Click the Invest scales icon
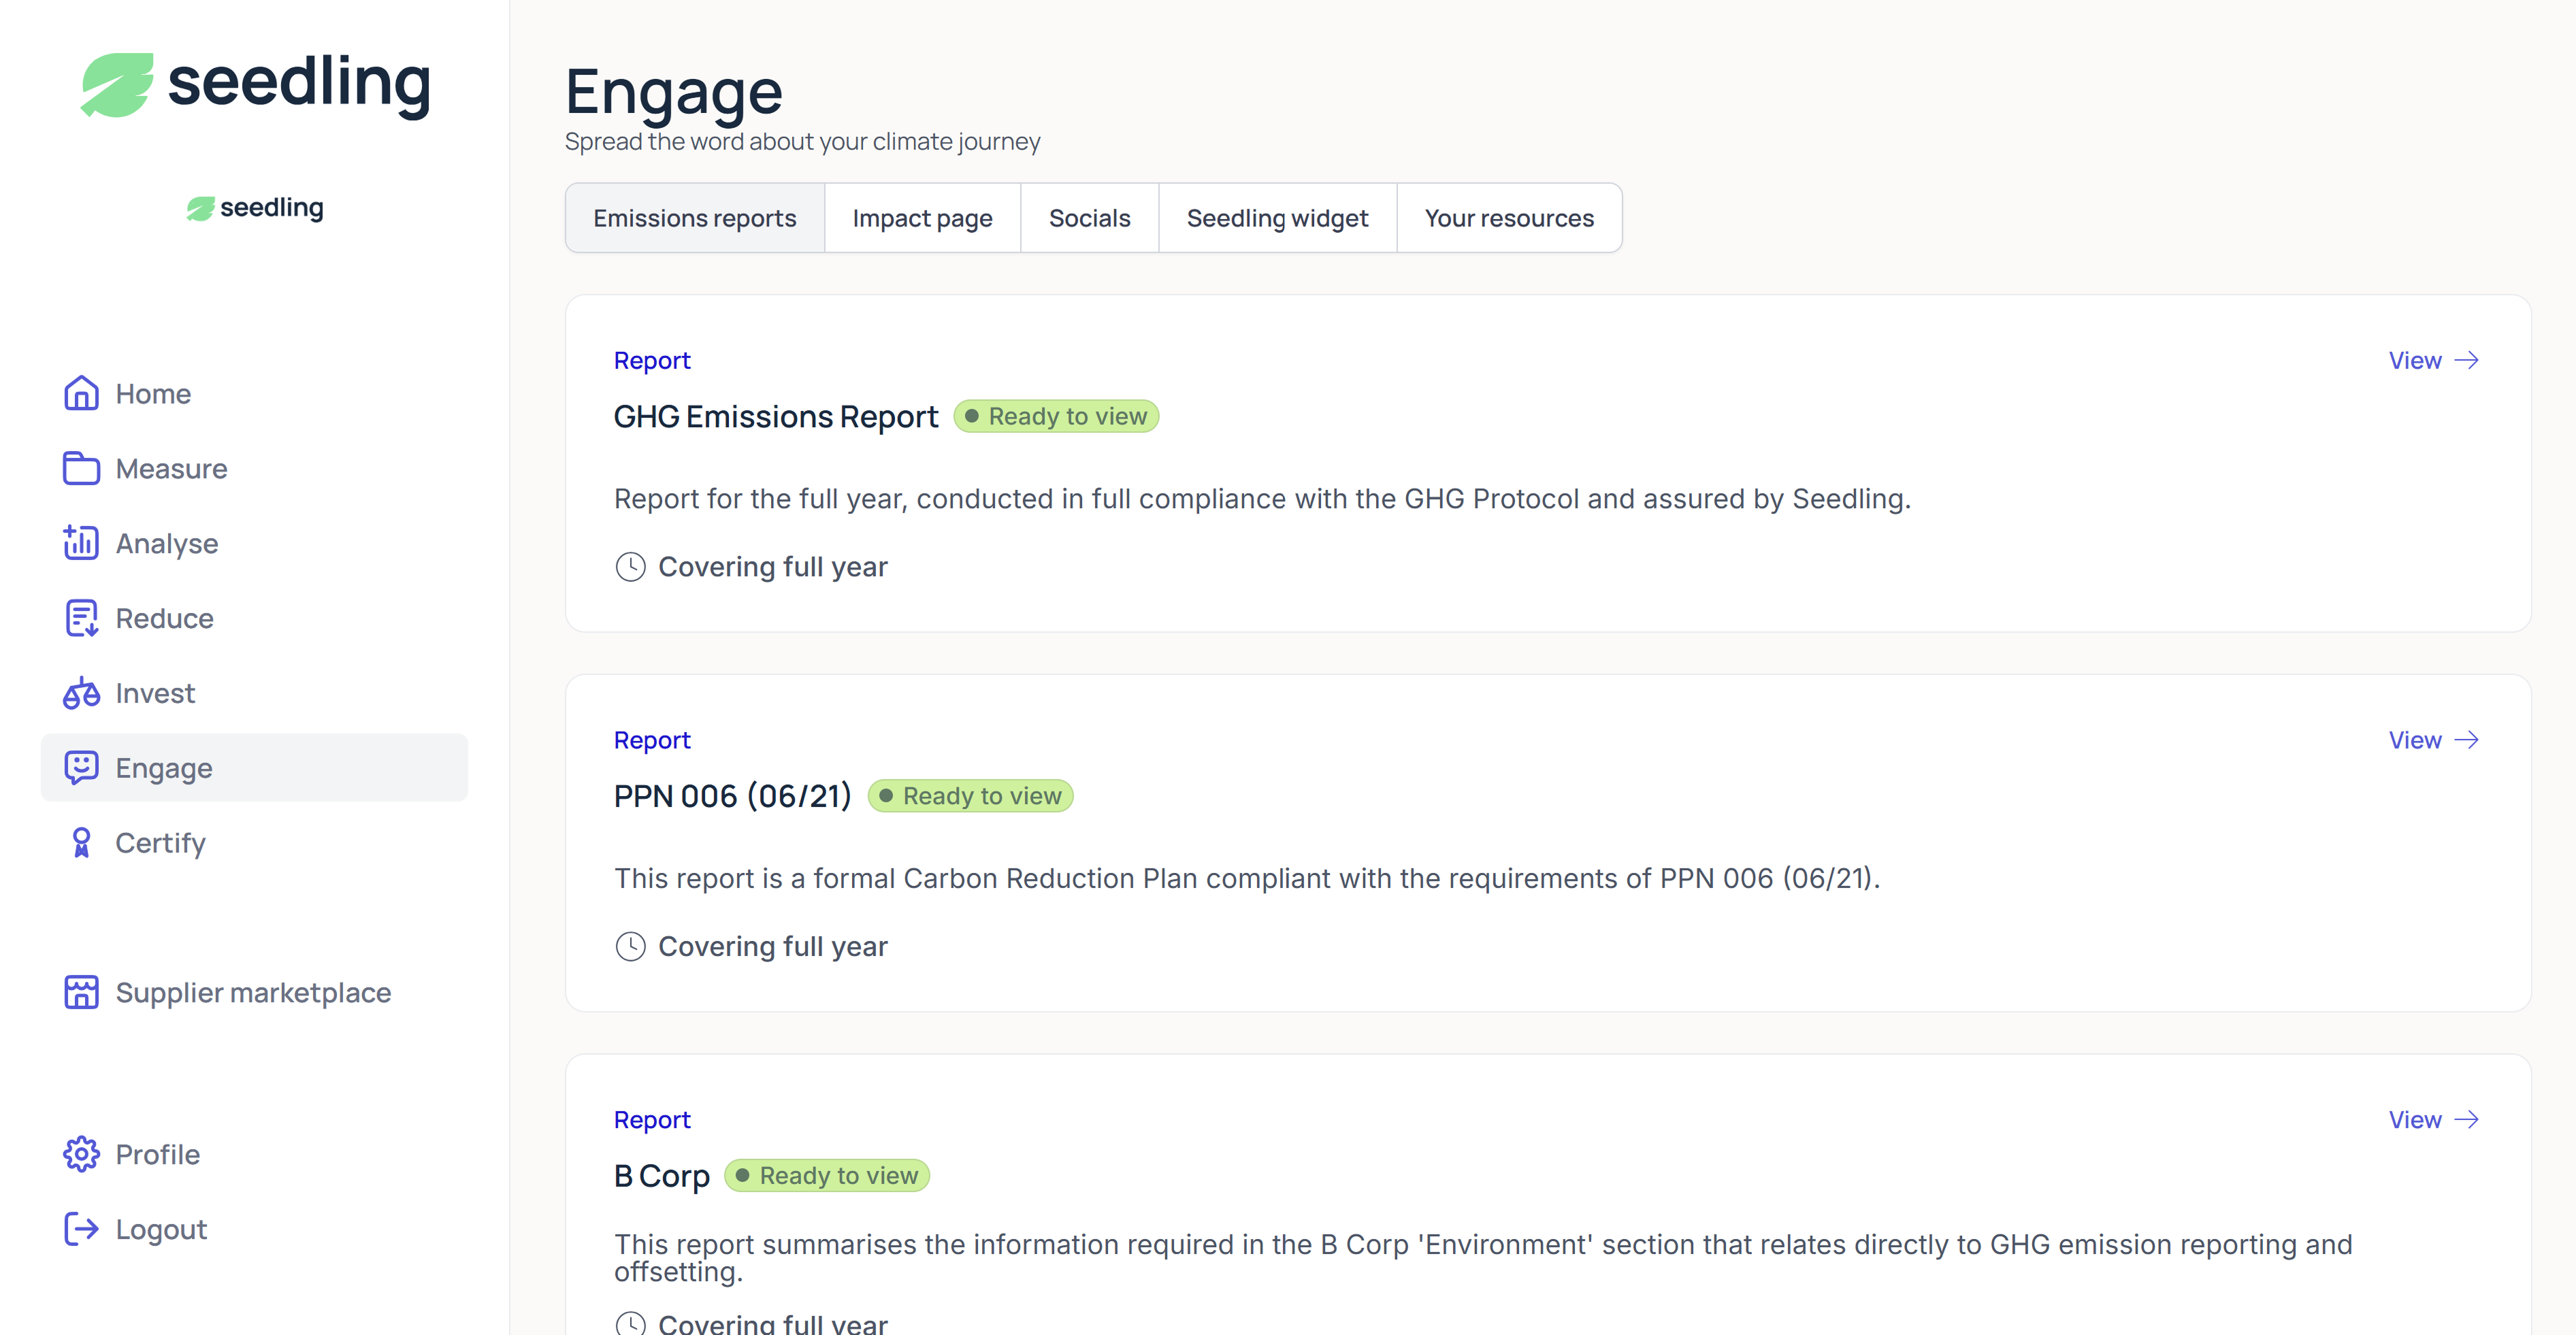Image resolution: width=2576 pixels, height=1335 pixels. [x=81, y=693]
